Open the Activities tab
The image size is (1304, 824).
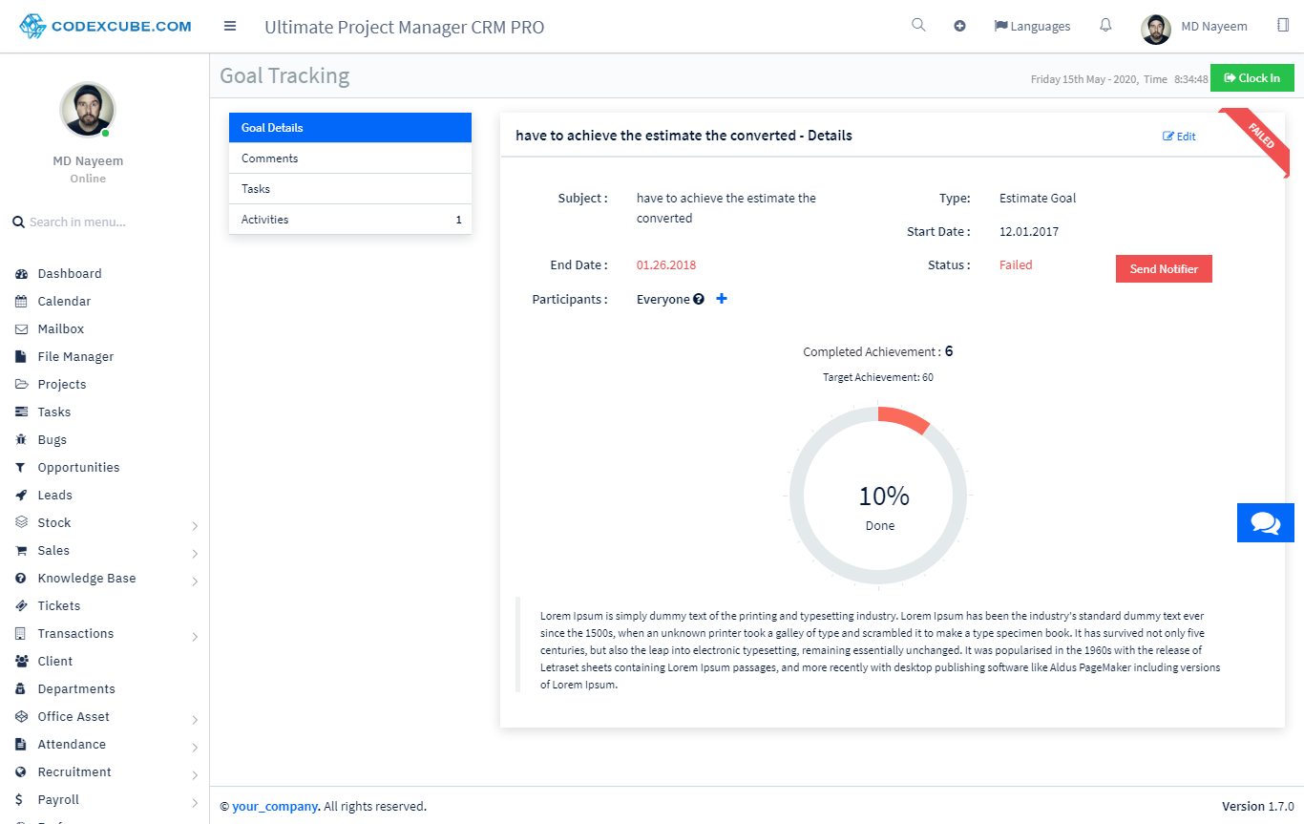click(349, 220)
